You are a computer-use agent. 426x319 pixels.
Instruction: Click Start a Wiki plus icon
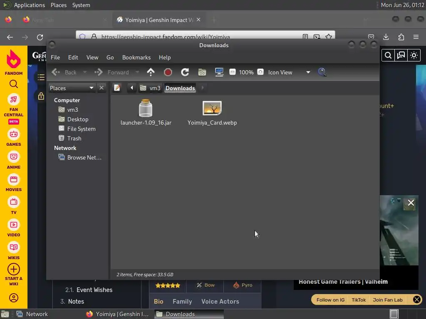click(14, 269)
